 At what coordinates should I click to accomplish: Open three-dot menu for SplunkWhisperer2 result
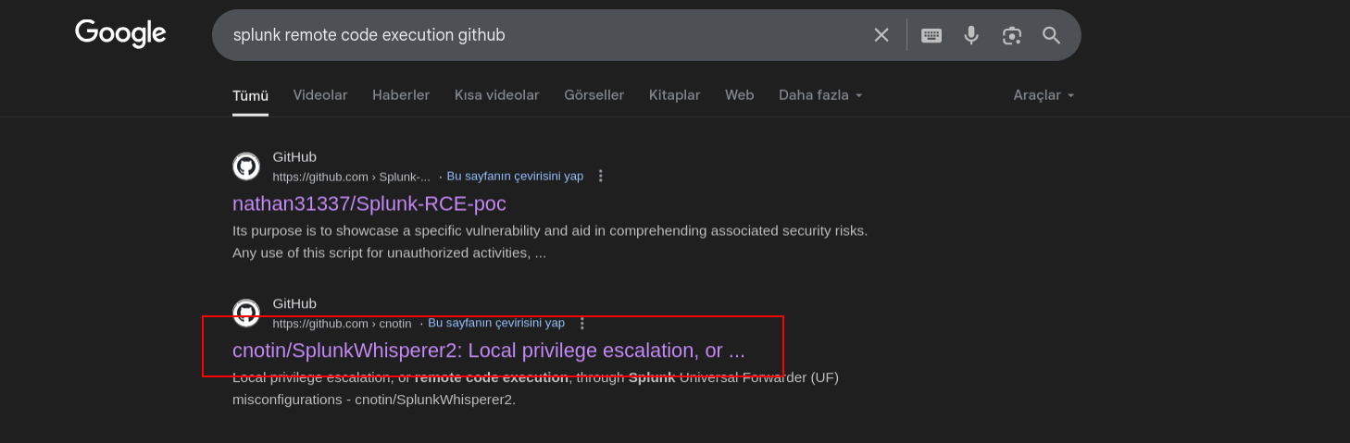(x=582, y=323)
